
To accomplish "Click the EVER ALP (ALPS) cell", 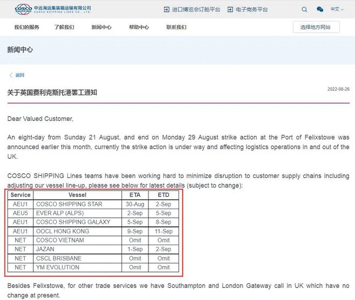I will tap(77, 213).
